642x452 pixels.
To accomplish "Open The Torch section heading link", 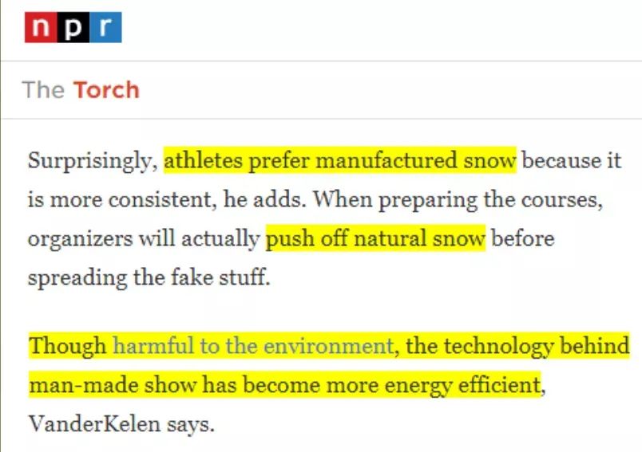I will point(81,89).
